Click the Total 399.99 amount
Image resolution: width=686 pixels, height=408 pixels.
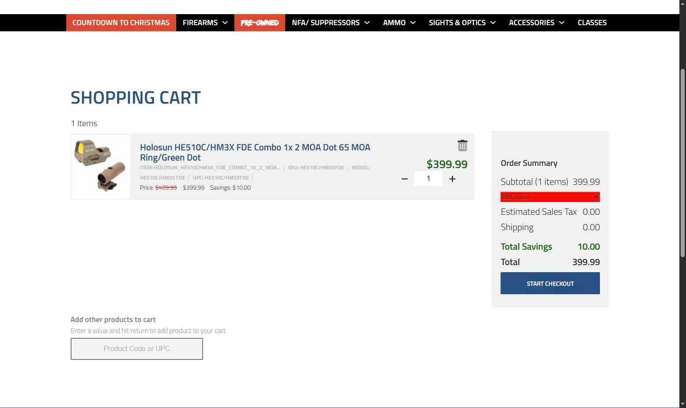(x=586, y=262)
